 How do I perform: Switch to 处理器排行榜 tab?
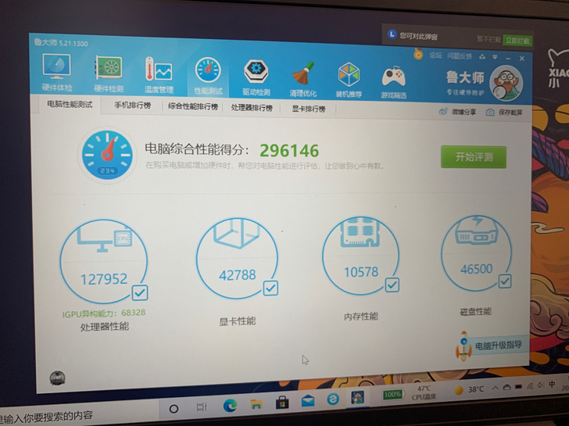(252, 108)
